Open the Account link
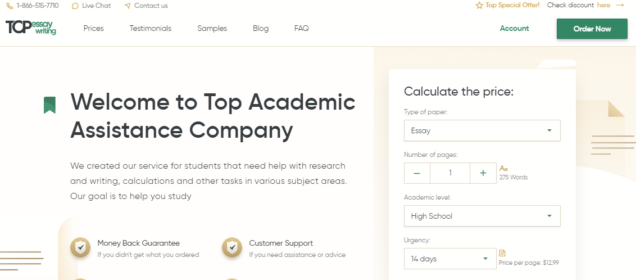 (514, 29)
